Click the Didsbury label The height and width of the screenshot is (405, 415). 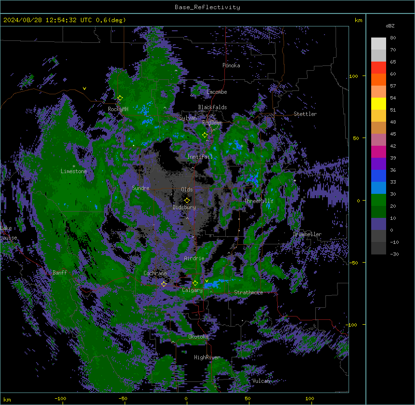coord(184,207)
